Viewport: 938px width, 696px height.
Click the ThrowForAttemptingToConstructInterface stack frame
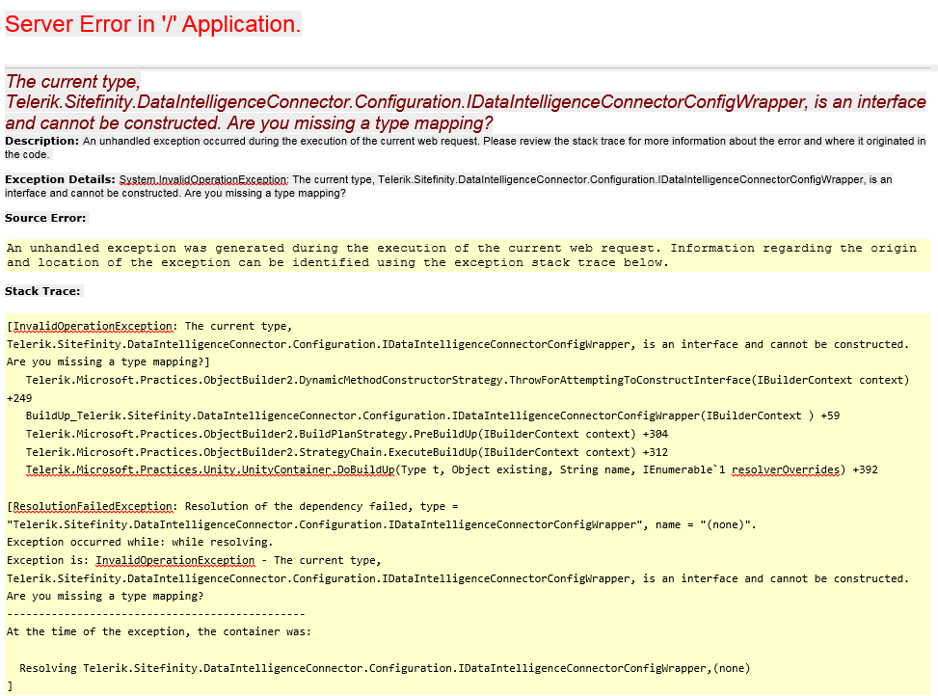[453, 380]
